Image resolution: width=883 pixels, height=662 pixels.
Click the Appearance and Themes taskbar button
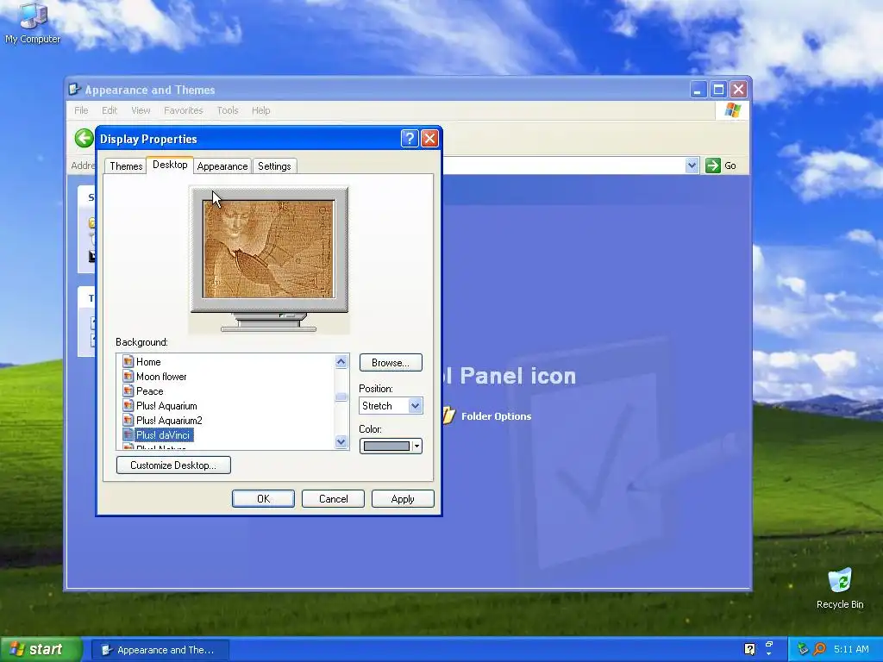pyautogui.click(x=160, y=650)
